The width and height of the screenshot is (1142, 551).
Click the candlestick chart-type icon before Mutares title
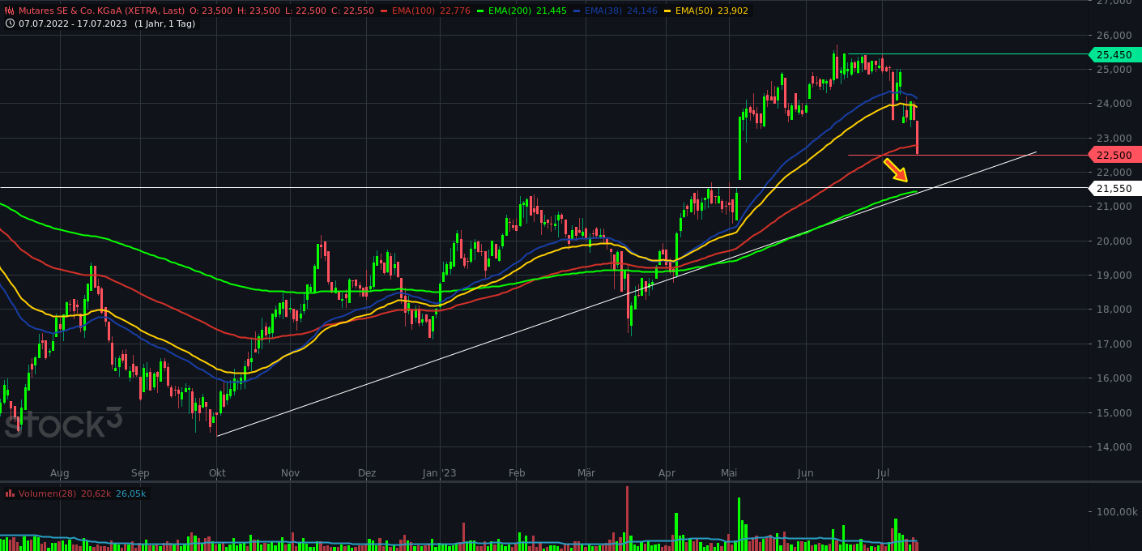[x=9, y=11]
